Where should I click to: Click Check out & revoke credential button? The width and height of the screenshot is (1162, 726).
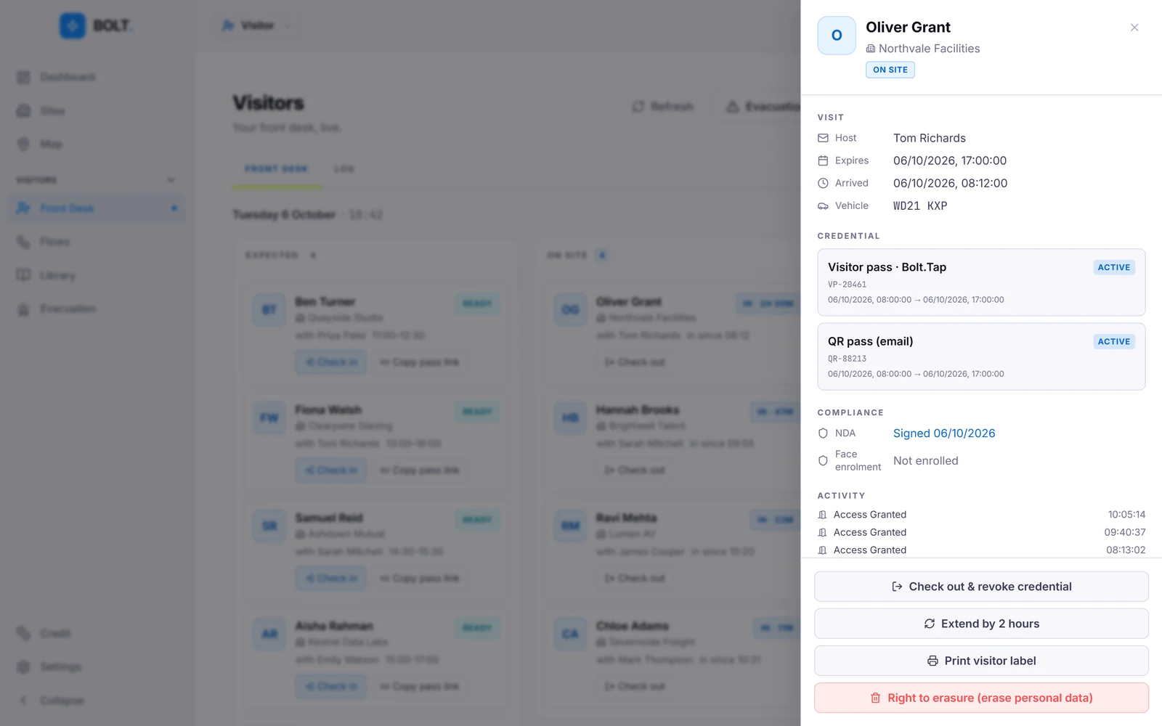point(981,587)
